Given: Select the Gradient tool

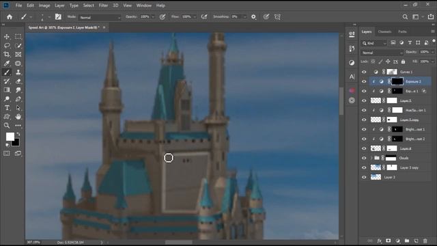Looking at the screenshot, I should 7,90.
